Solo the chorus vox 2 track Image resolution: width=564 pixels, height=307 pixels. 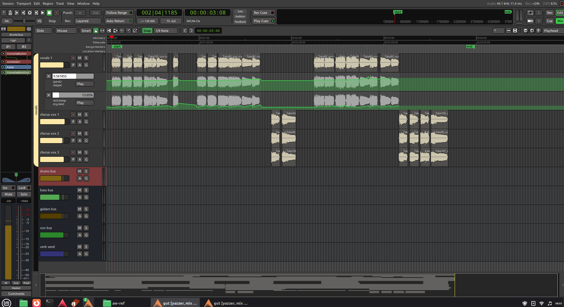86,133
